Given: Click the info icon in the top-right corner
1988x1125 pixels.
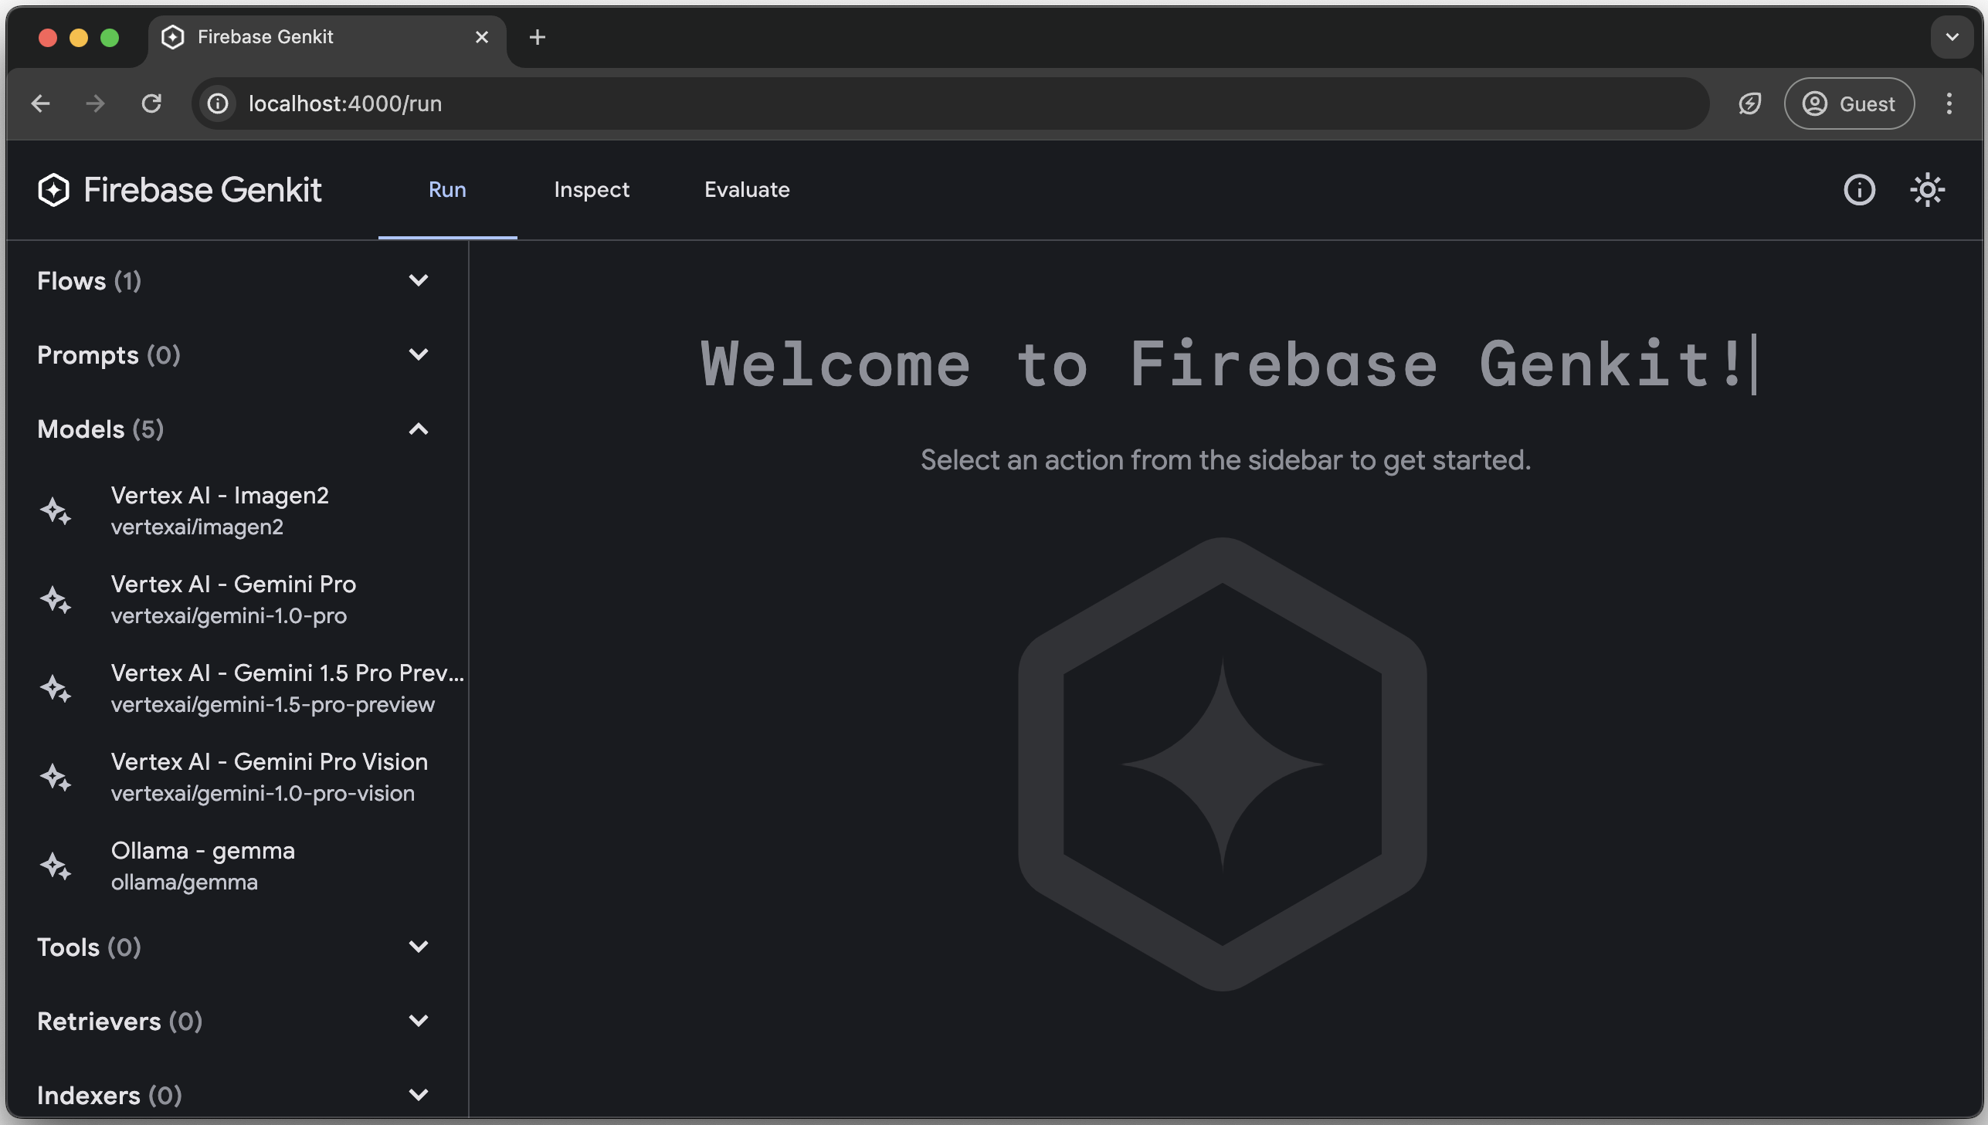Looking at the screenshot, I should [x=1860, y=188].
